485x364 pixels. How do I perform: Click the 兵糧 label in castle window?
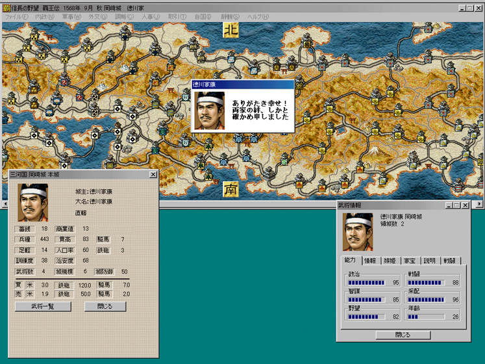[25, 239]
